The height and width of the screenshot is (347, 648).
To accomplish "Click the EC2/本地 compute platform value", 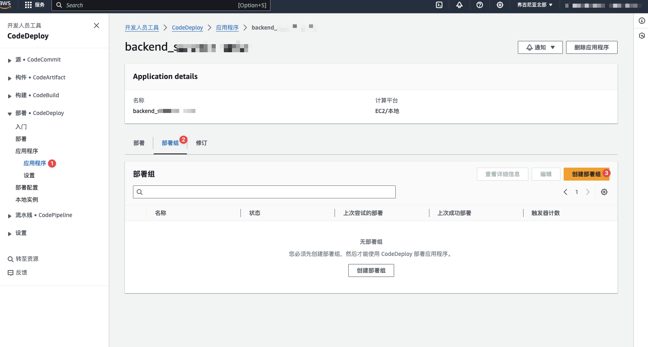I will [387, 111].
